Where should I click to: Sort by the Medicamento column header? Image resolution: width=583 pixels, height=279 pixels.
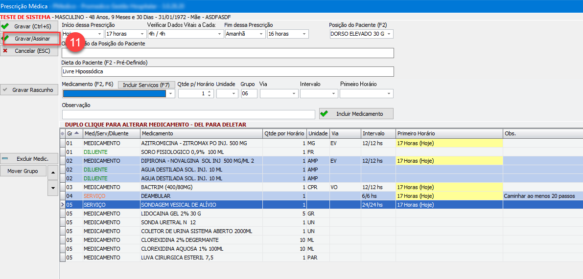pos(201,133)
